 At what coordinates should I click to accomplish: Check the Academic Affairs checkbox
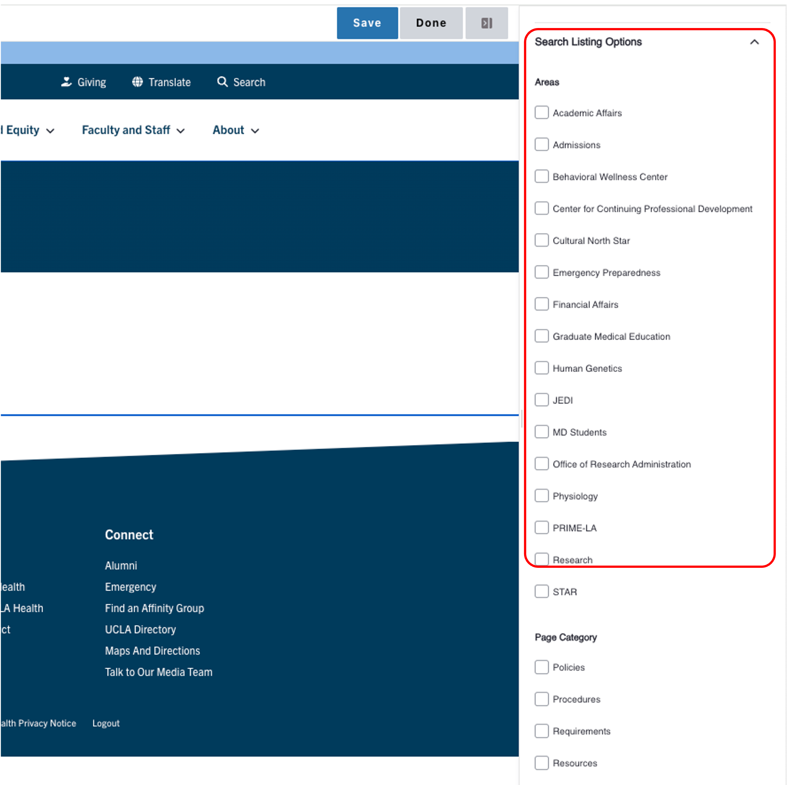(x=541, y=113)
